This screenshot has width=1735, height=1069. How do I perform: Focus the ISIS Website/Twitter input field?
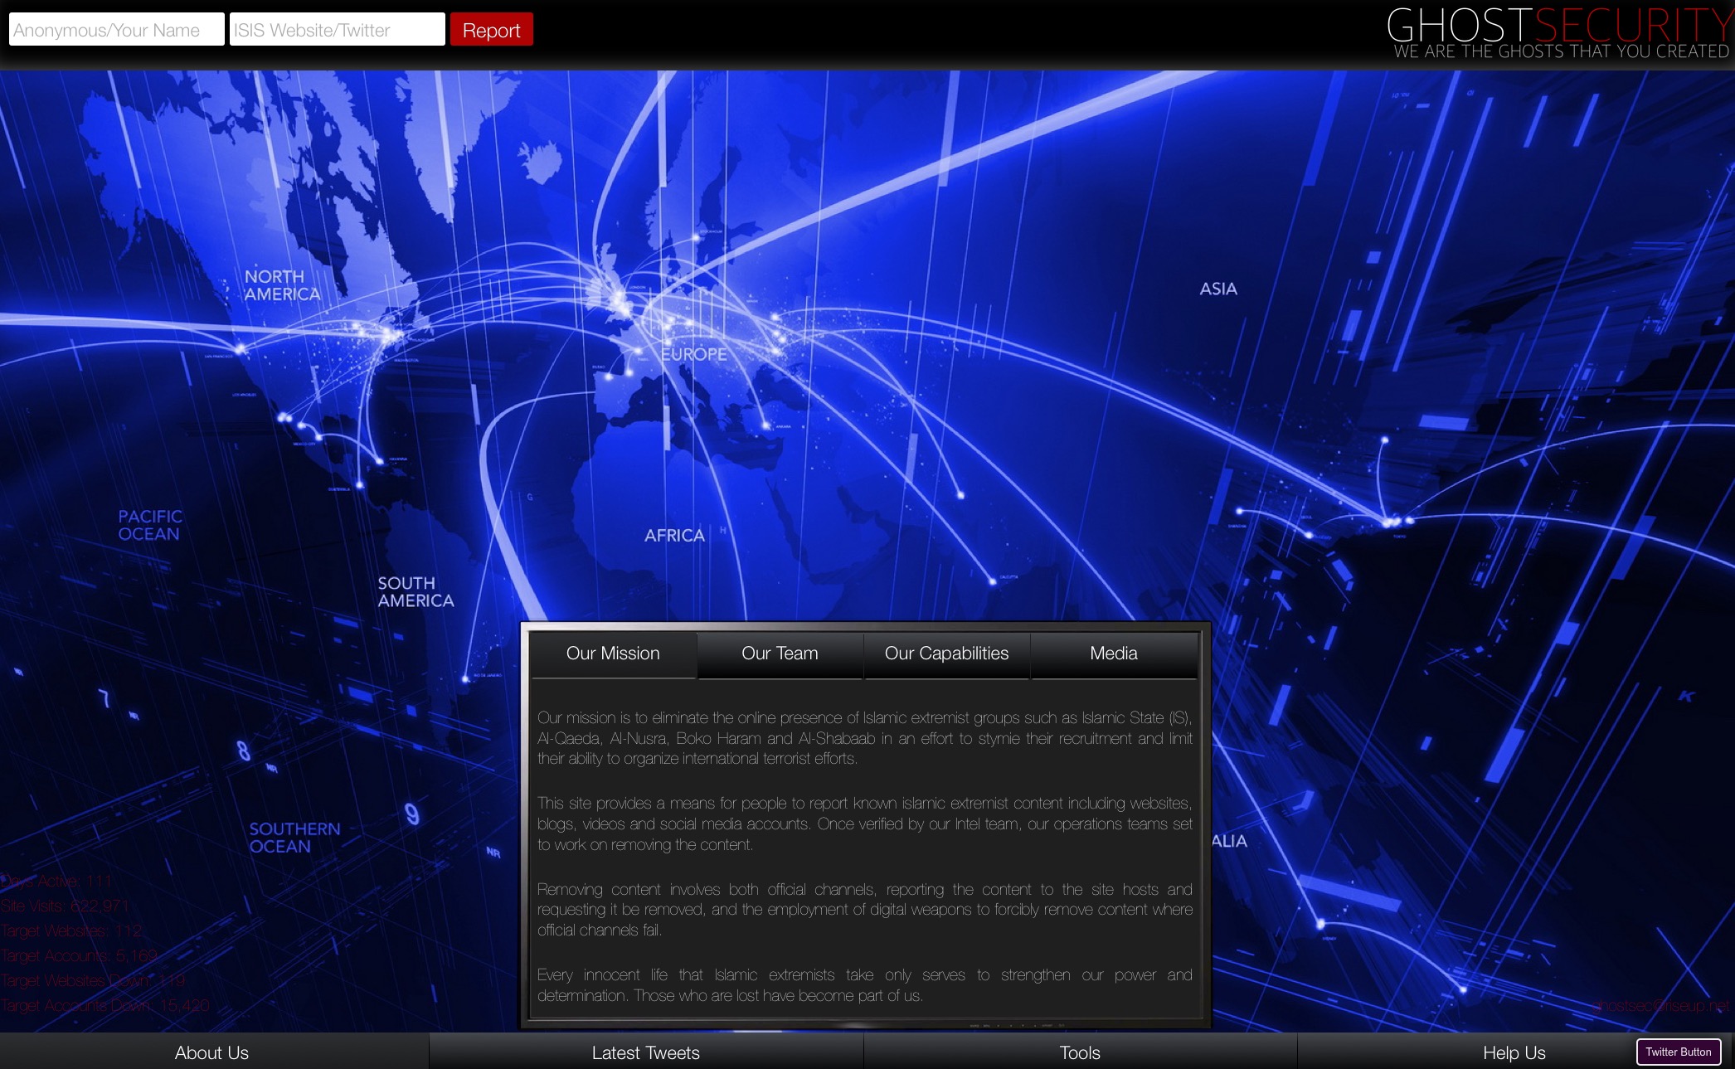click(x=337, y=30)
